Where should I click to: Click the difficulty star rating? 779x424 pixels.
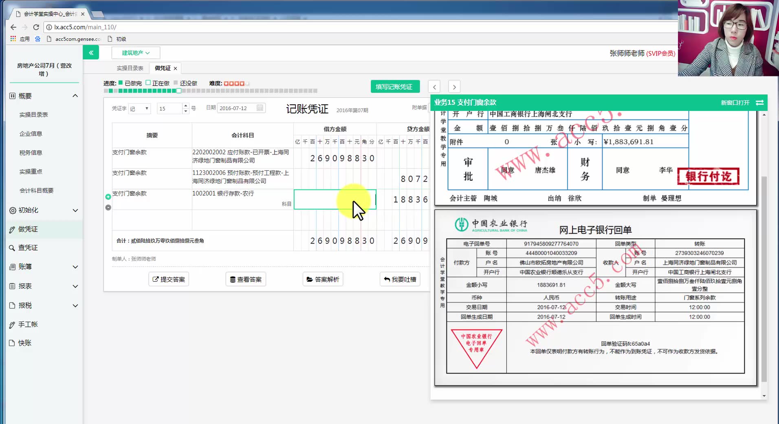pyautogui.click(x=236, y=83)
